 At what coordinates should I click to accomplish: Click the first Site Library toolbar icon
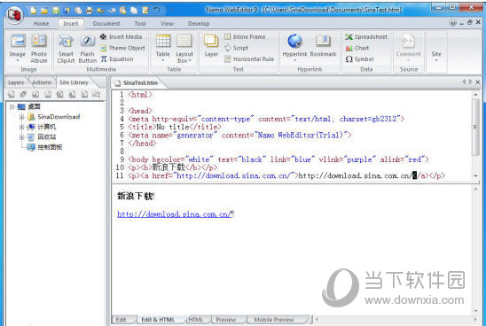coord(11,95)
